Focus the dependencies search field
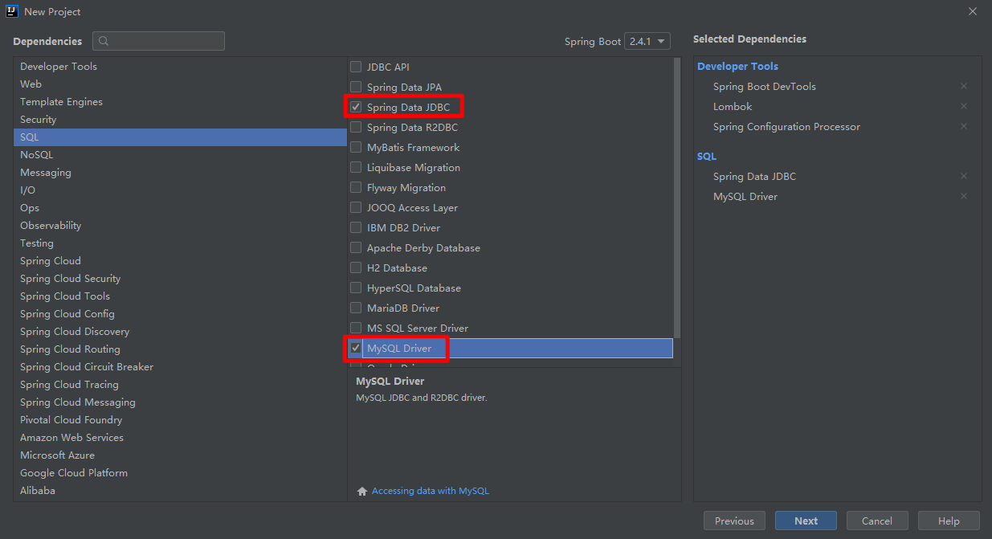Screen dimensions: 992x539 coord(158,41)
